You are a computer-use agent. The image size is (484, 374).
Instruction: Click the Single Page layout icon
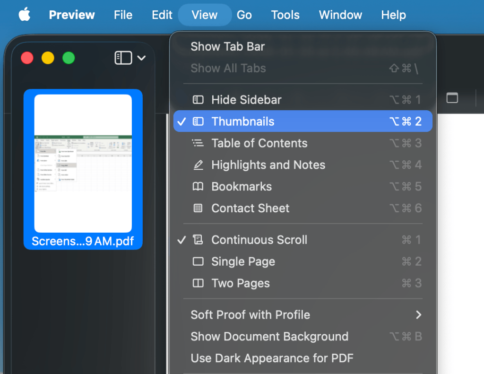click(198, 261)
